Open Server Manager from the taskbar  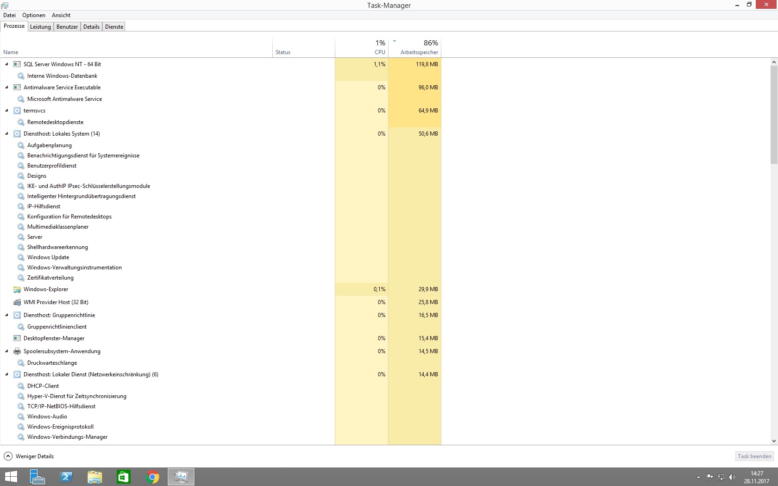click(37, 477)
